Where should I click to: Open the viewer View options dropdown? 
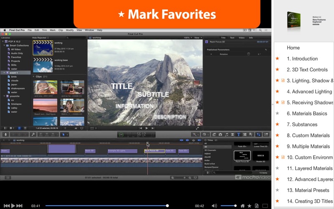(198, 38)
